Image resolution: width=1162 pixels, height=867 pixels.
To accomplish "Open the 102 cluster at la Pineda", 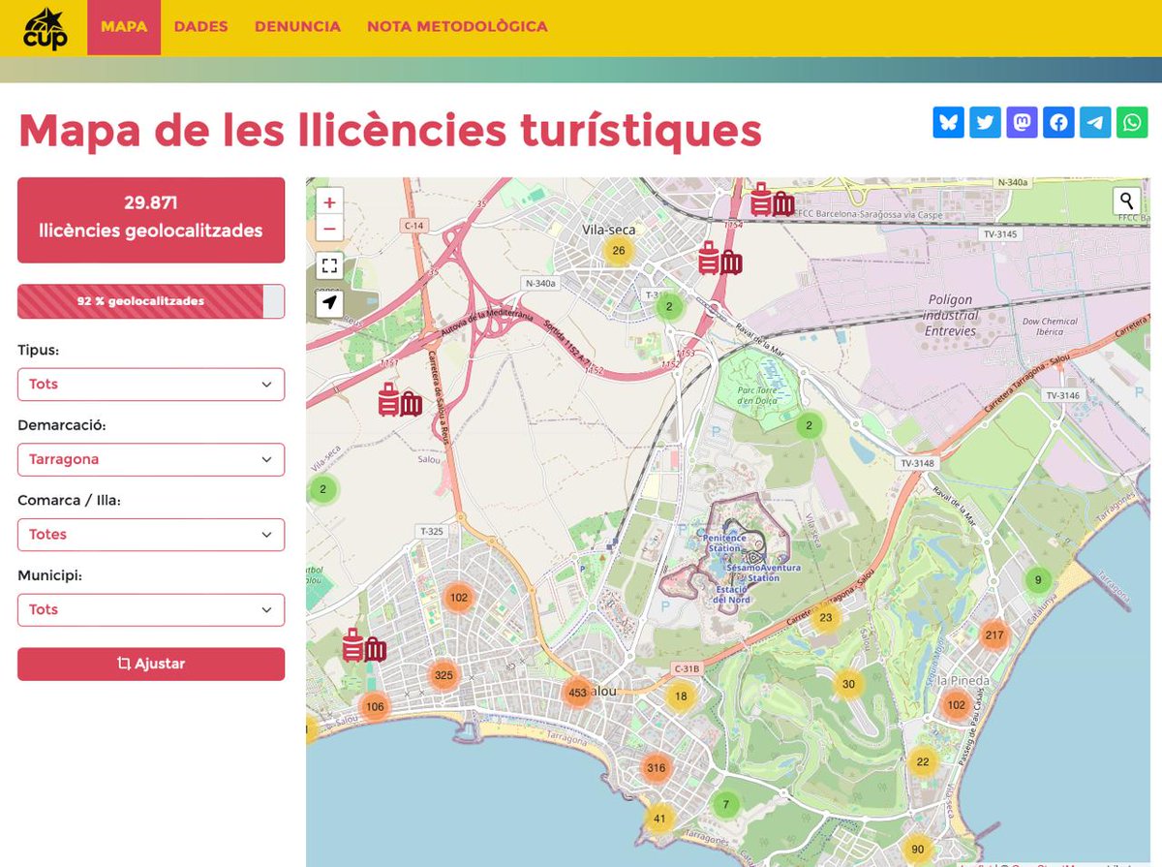I will 957,705.
